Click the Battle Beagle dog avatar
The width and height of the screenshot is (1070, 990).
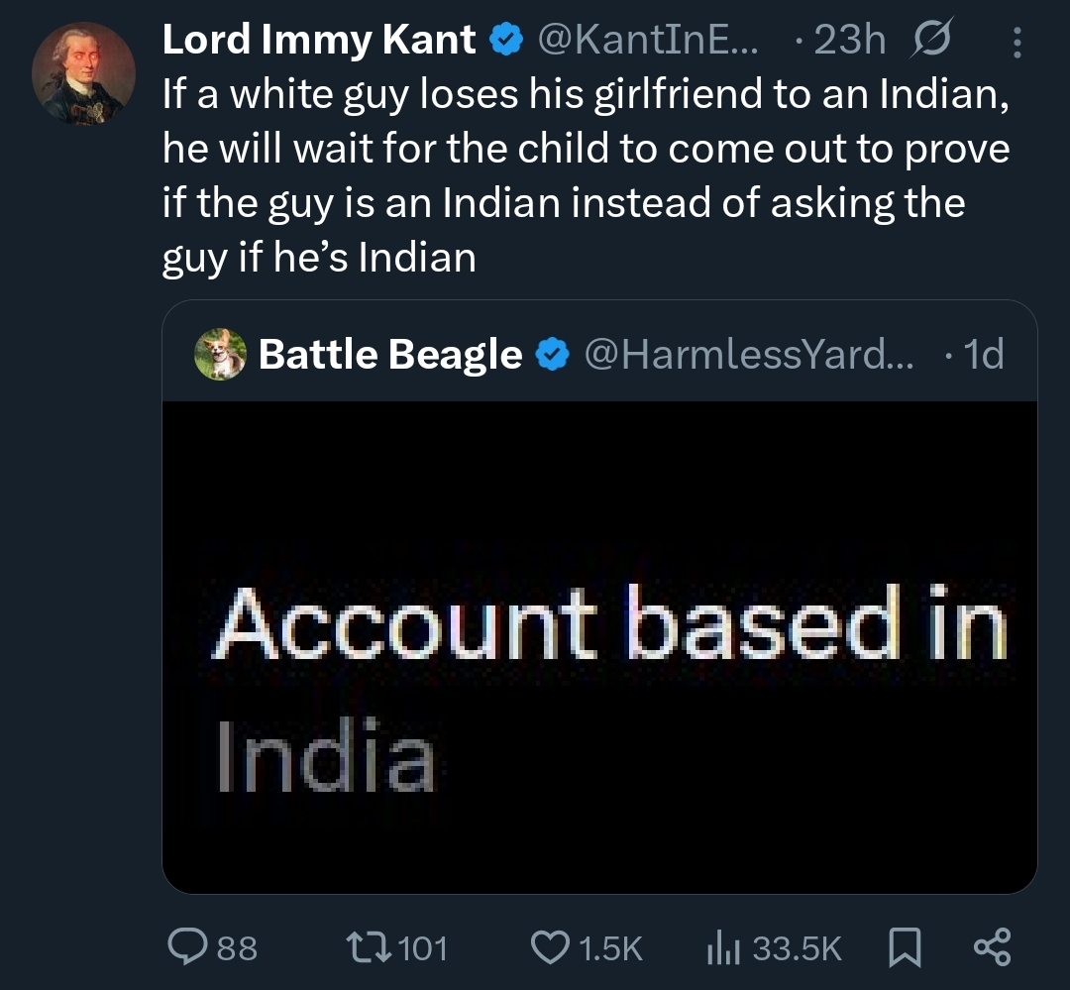(x=220, y=354)
